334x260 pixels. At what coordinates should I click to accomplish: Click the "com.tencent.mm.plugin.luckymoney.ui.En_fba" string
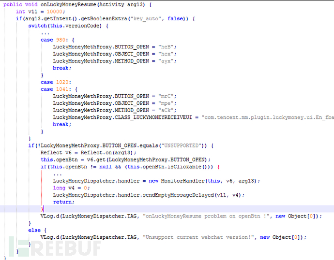pyautogui.click(x=268, y=117)
